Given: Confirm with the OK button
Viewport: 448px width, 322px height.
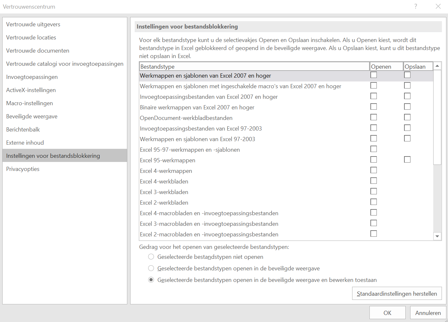Looking at the screenshot, I should tap(387, 313).
